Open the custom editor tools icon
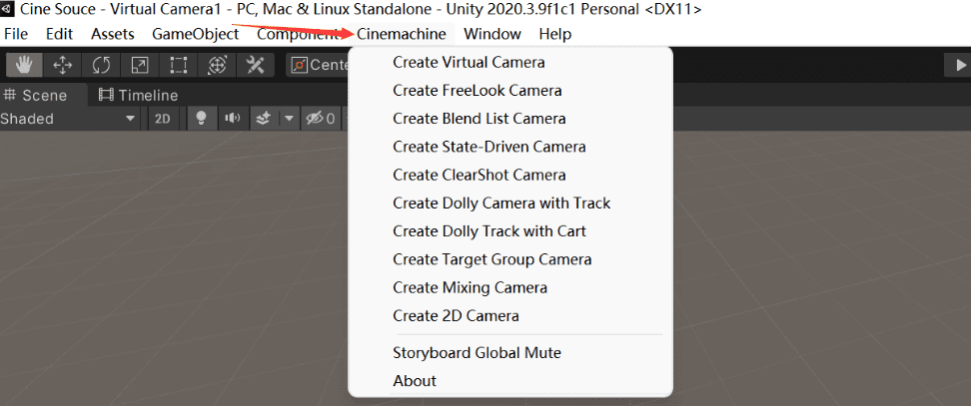 pos(256,65)
